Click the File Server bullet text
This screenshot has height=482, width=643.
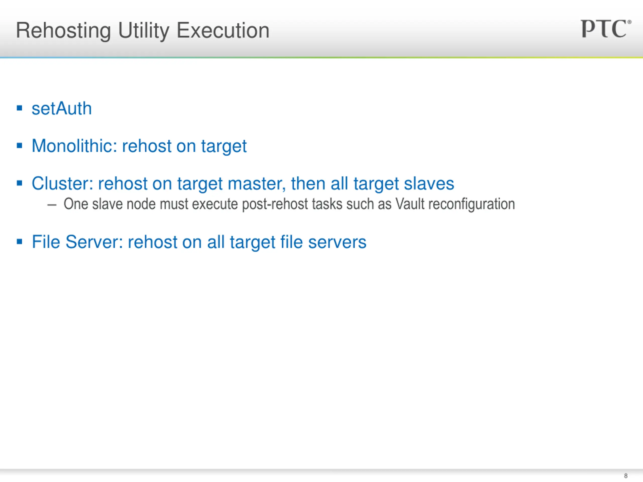click(199, 242)
